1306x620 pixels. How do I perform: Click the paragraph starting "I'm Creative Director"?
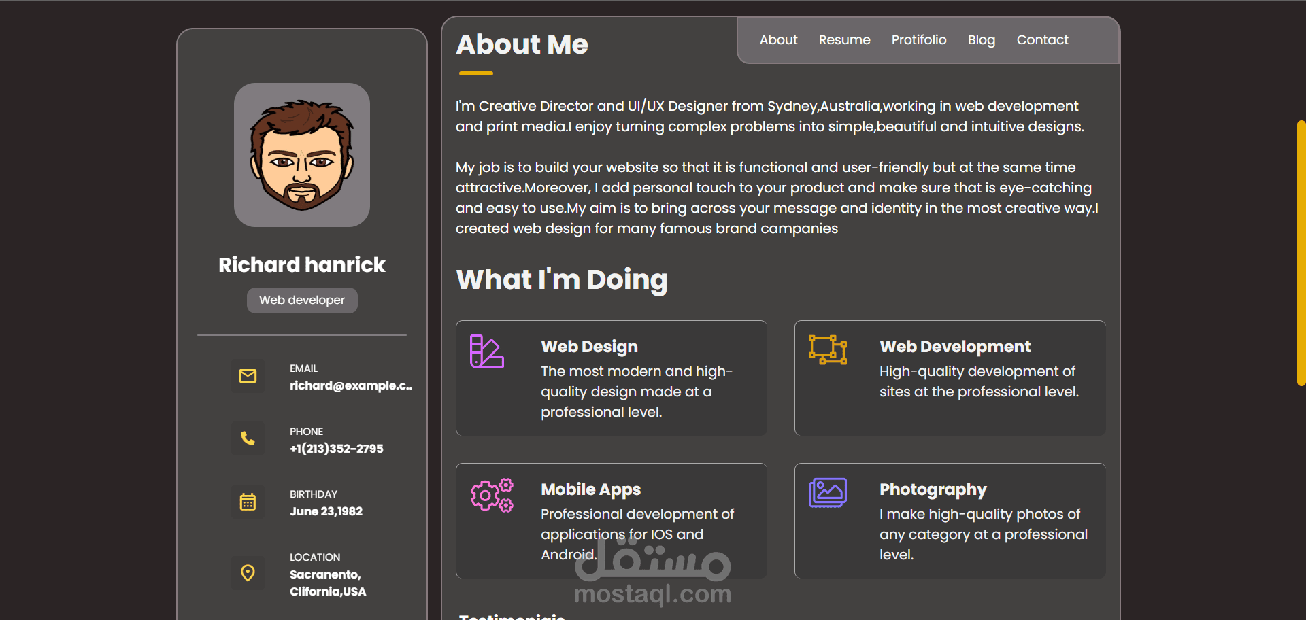point(770,116)
